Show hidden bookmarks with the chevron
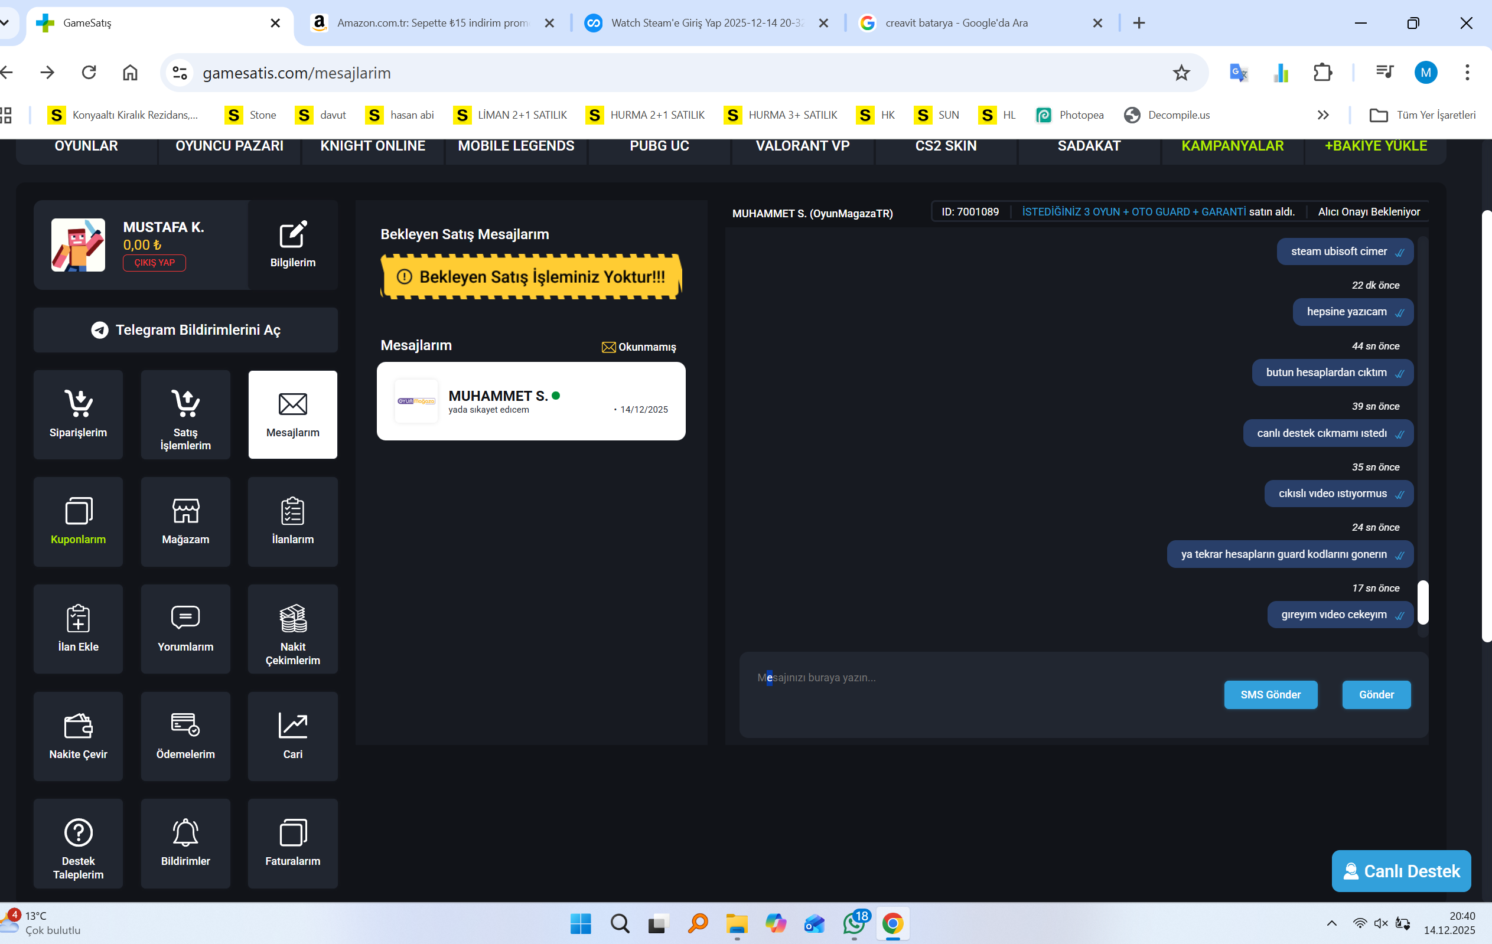This screenshot has height=944, width=1492. [x=1323, y=115]
